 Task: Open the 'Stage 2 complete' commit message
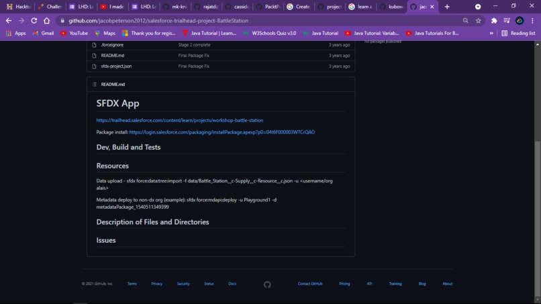(x=194, y=45)
